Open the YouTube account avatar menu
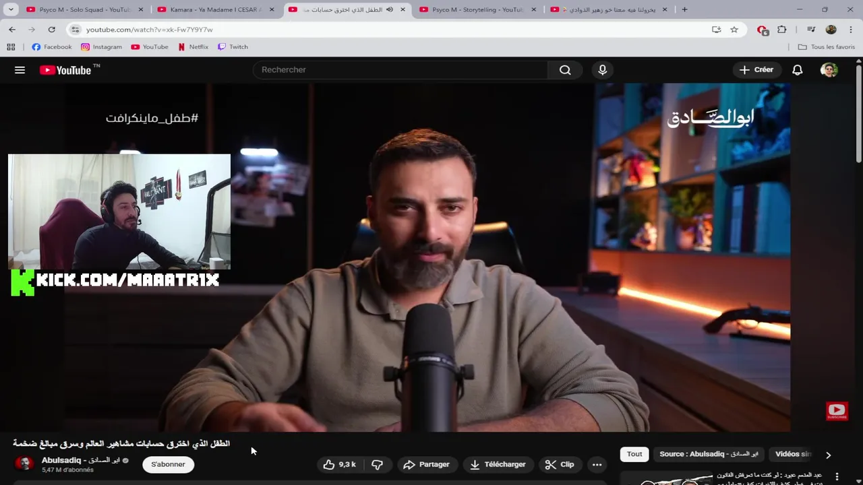The image size is (863, 485). point(829,70)
